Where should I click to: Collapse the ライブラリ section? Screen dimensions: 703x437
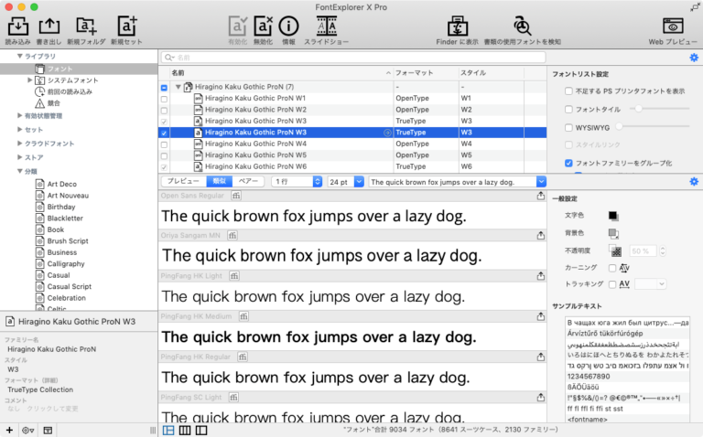pyautogui.click(x=20, y=56)
